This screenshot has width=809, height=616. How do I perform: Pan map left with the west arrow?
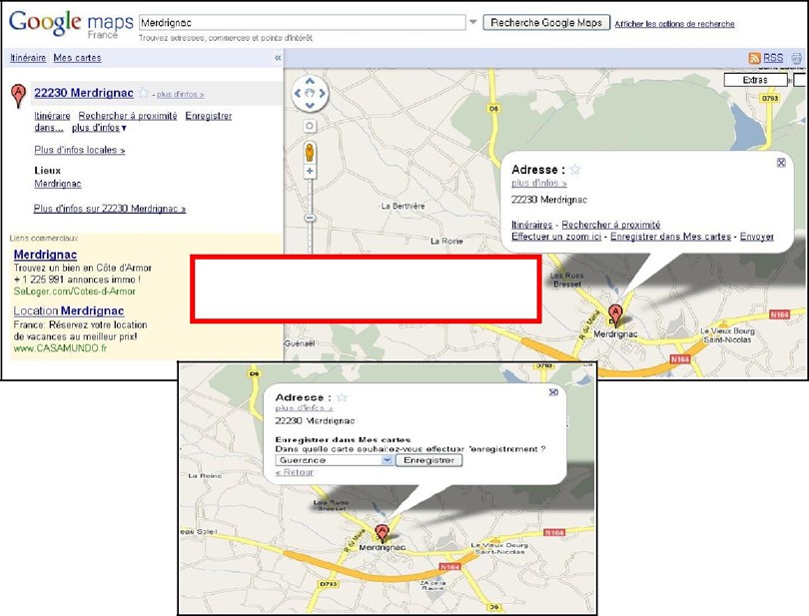(x=298, y=94)
